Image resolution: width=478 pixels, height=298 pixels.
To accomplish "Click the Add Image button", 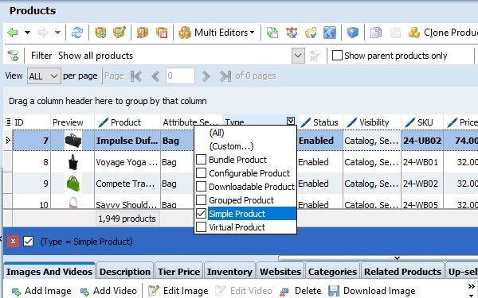I will click(x=41, y=291).
